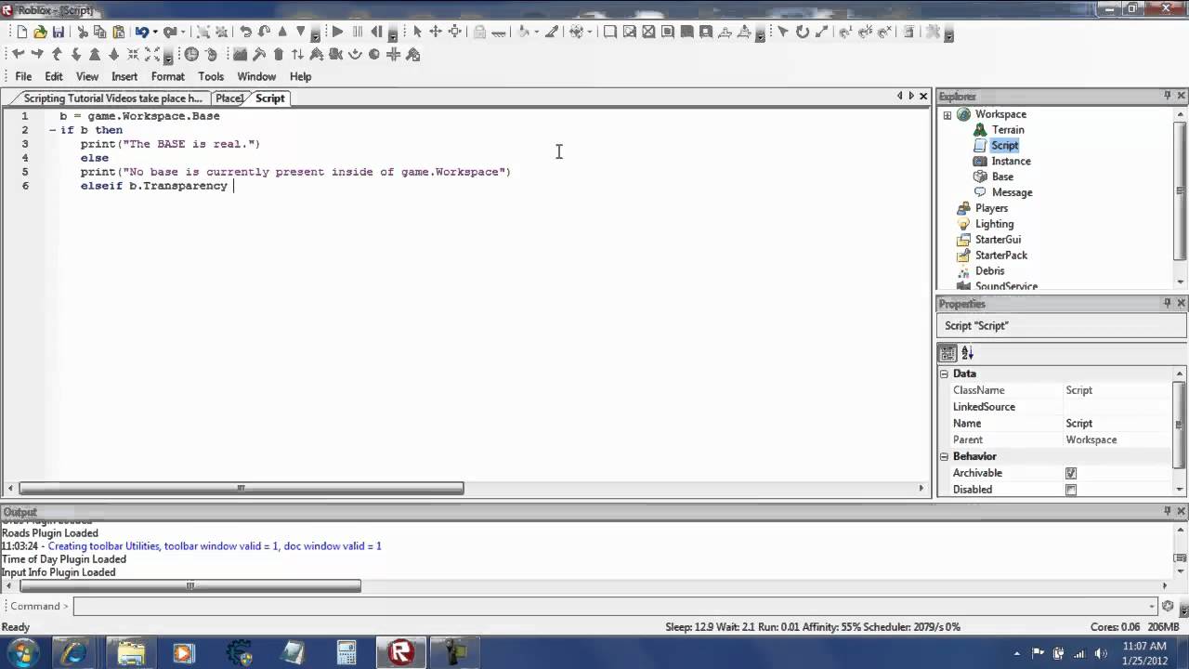Open the Tools menu
1189x669 pixels.
pyautogui.click(x=211, y=76)
